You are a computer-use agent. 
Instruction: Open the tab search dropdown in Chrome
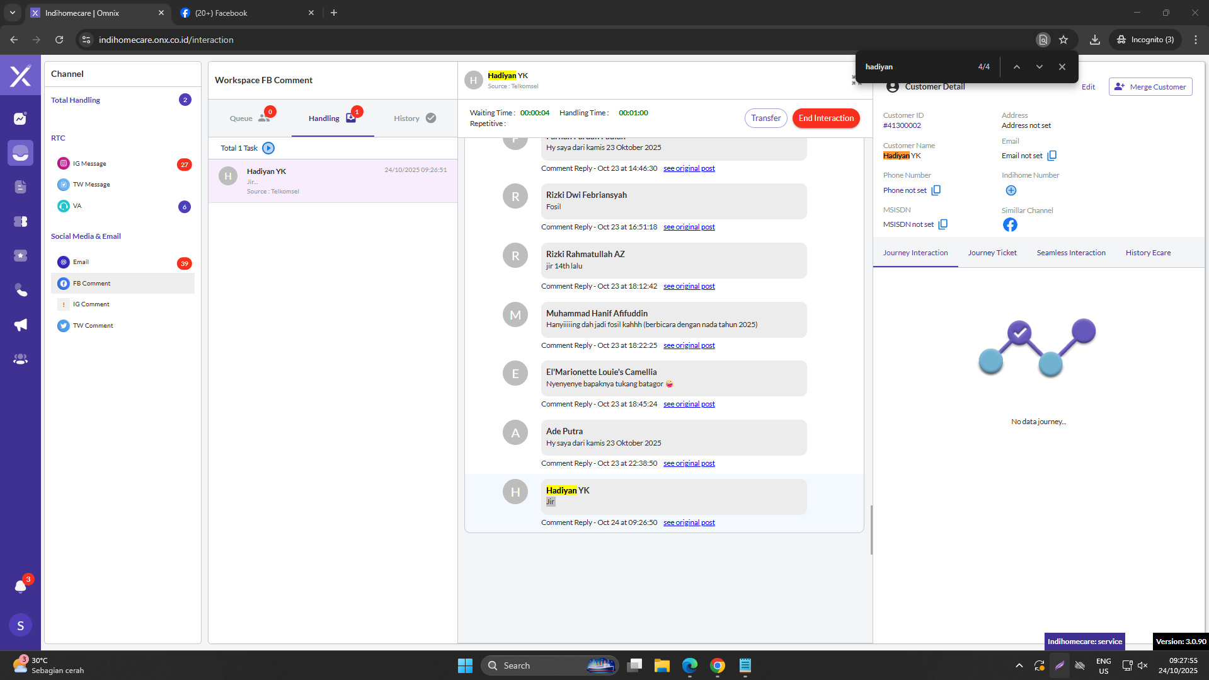[x=12, y=13]
